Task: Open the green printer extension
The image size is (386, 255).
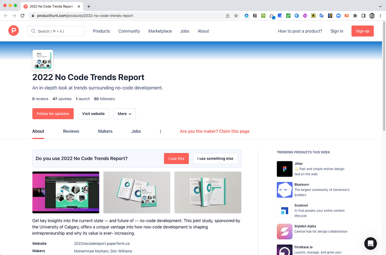Action: (263, 16)
